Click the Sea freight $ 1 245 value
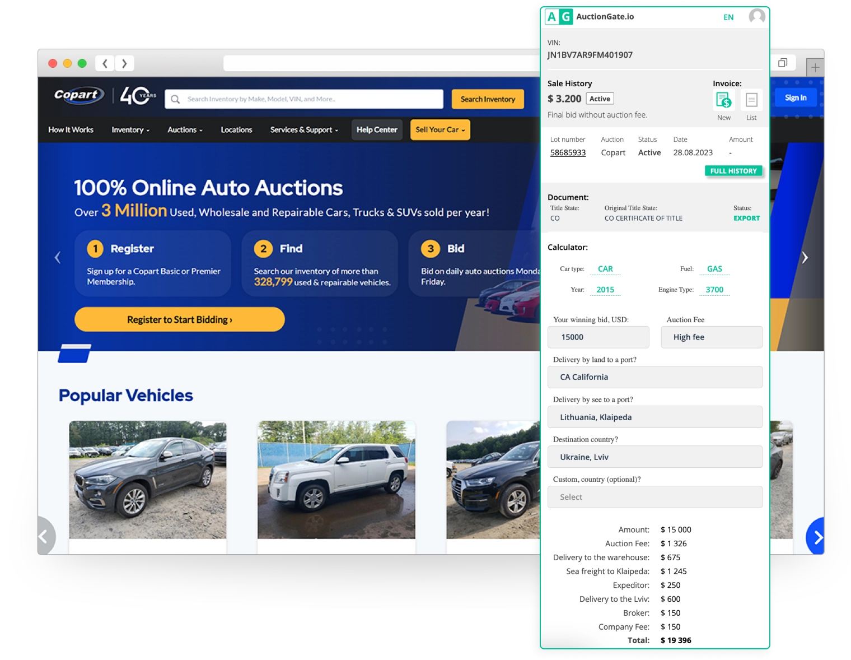 pyautogui.click(x=674, y=571)
